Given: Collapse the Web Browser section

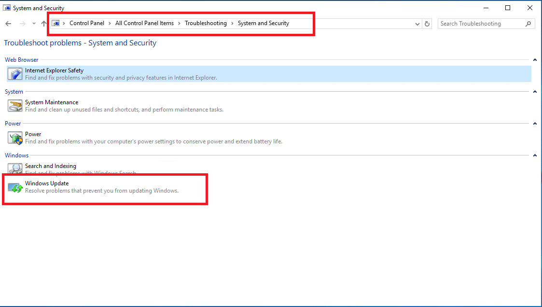Looking at the screenshot, I should pos(535,60).
